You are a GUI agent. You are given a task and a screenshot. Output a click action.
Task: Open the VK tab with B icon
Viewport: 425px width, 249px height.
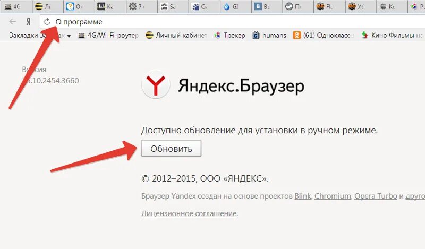tap(267, 6)
